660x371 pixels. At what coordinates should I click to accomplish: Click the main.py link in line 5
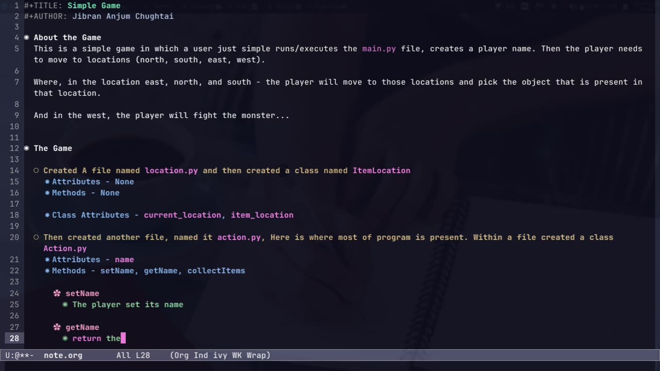[x=379, y=49]
